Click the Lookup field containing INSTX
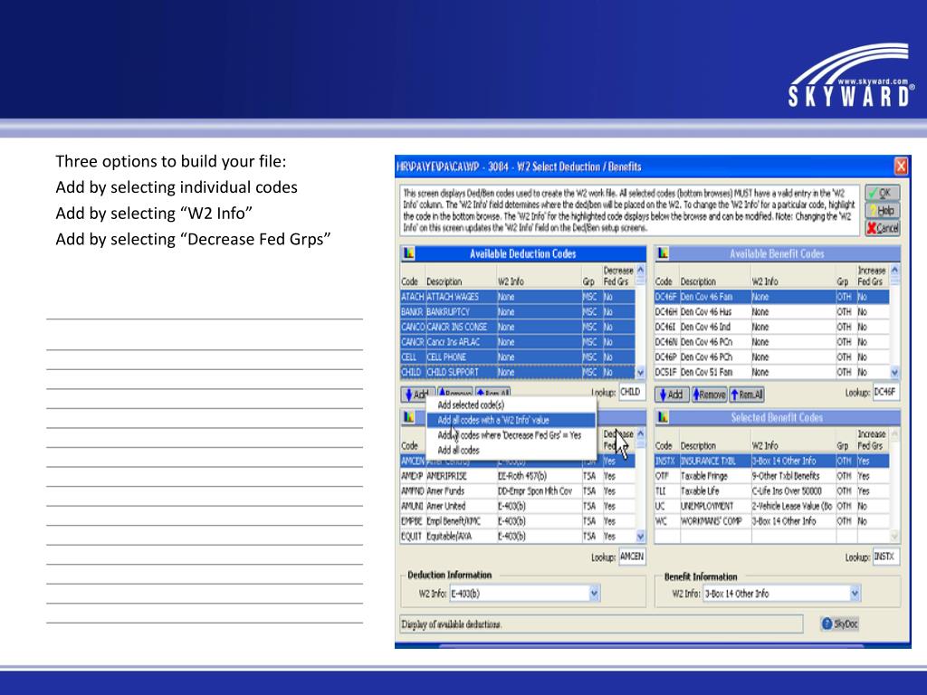 coord(885,557)
